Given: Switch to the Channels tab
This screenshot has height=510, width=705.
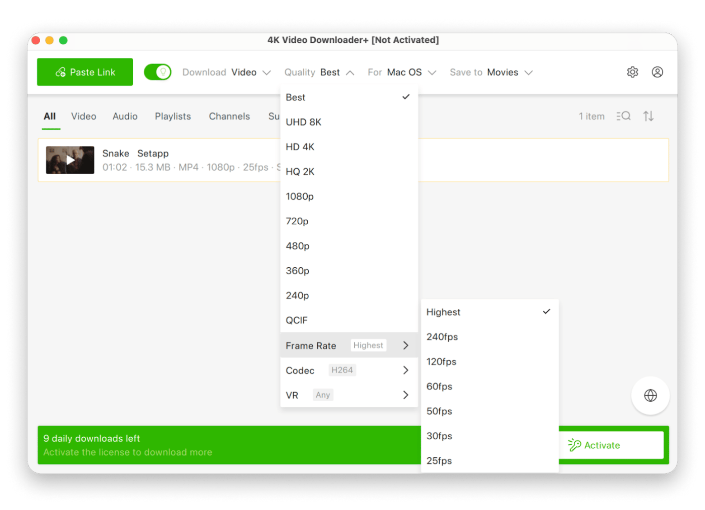Looking at the screenshot, I should tap(229, 116).
